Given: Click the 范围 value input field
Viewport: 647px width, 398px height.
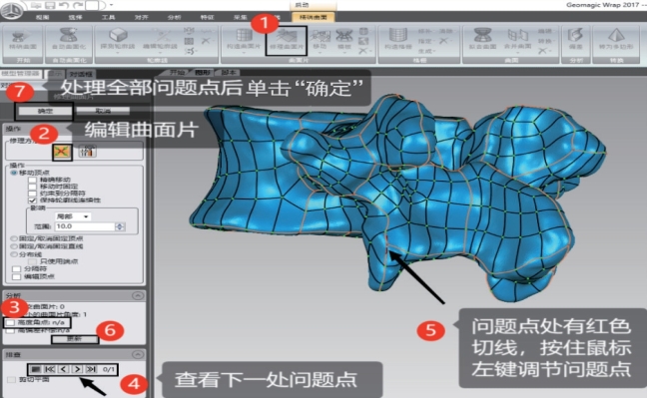Looking at the screenshot, I should (x=86, y=226).
